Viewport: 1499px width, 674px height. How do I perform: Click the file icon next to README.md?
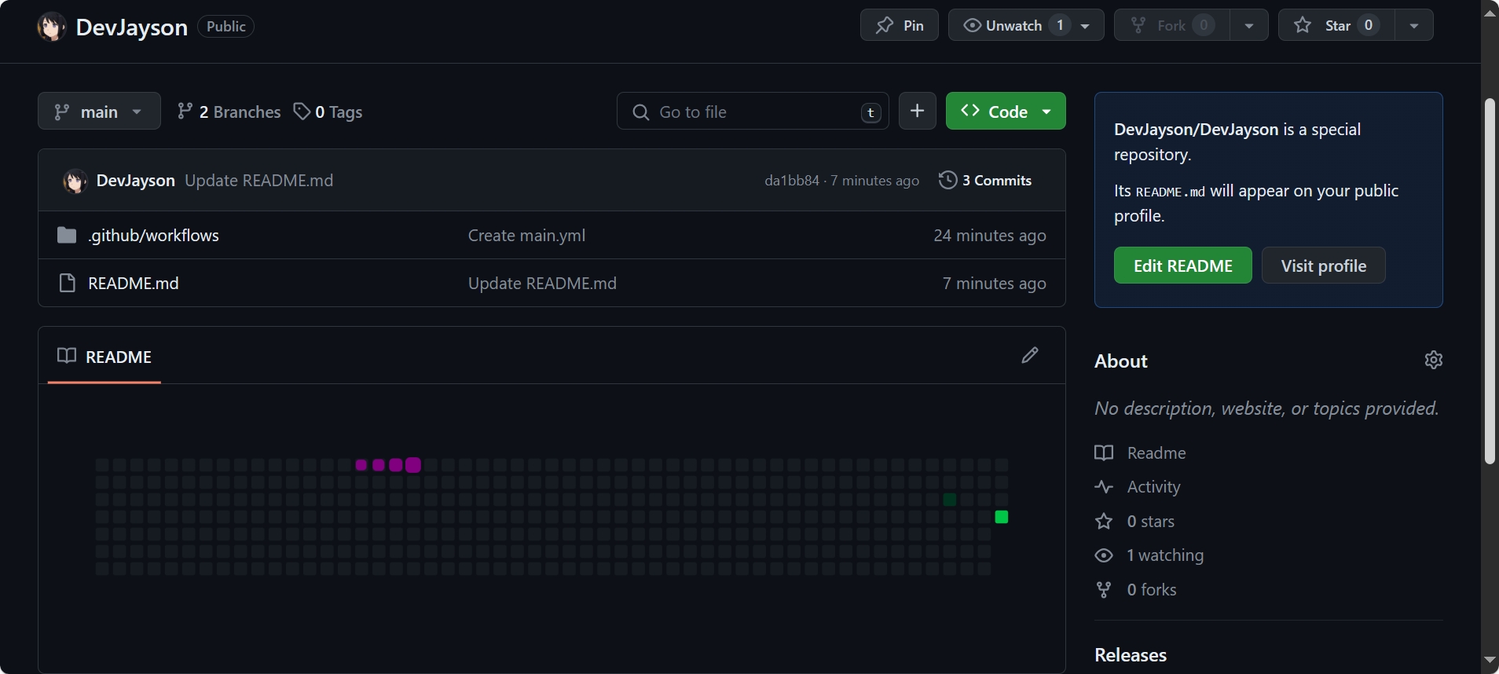pos(67,283)
